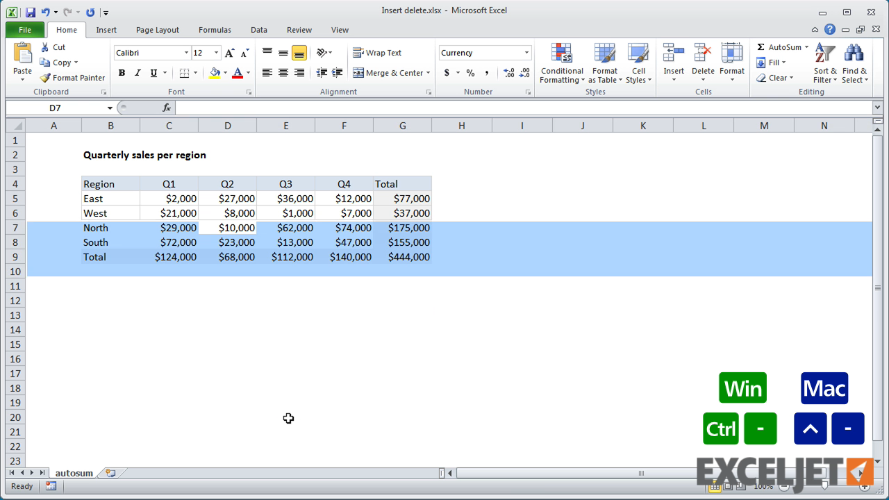
Task: Open Microsoft Excel Help question mark
Action: 830,30
